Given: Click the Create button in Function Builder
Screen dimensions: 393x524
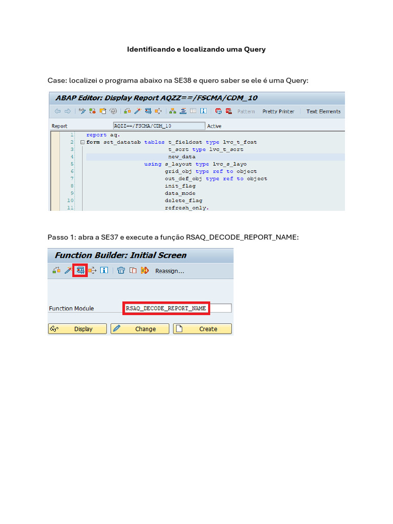Looking at the screenshot, I should click(202, 329).
